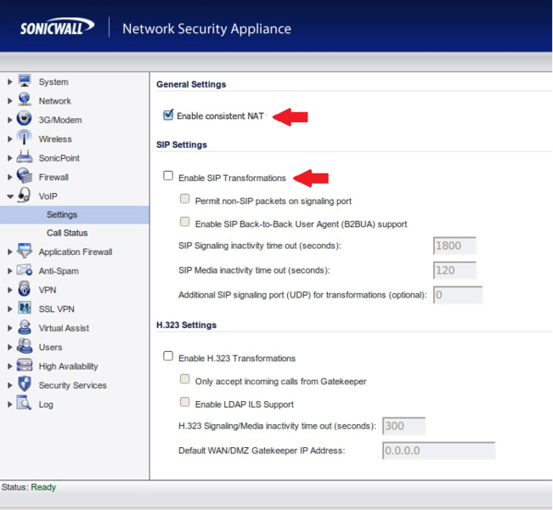Image resolution: width=553 pixels, height=510 pixels.
Task: Enable H.323 Transformations checkbox
Action: [168, 357]
